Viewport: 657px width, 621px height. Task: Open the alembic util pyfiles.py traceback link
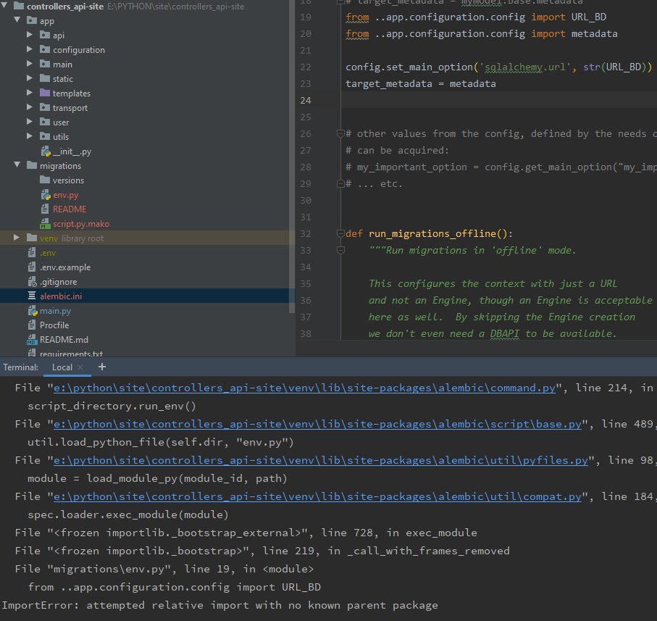click(x=321, y=461)
